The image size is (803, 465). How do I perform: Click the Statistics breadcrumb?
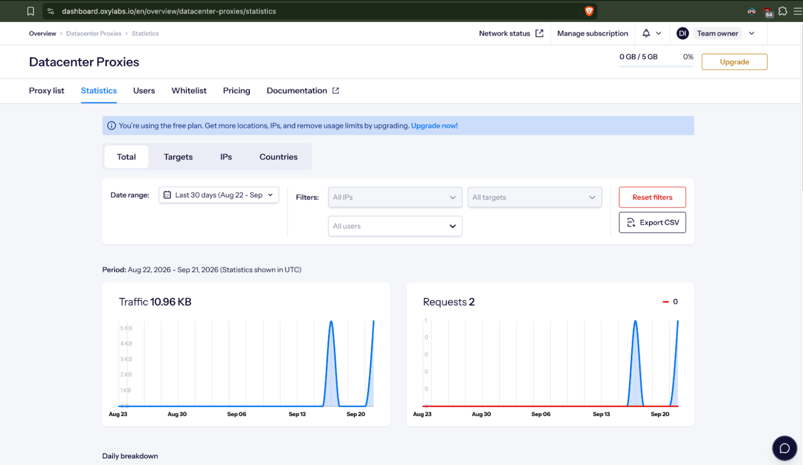pyautogui.click(x=145, y=34)
